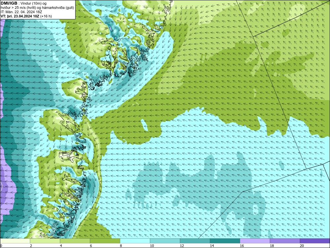The image size is (330, 248).
Task: Click the 12–14 m/s teal legend swatch
Action: pos(195,241)
